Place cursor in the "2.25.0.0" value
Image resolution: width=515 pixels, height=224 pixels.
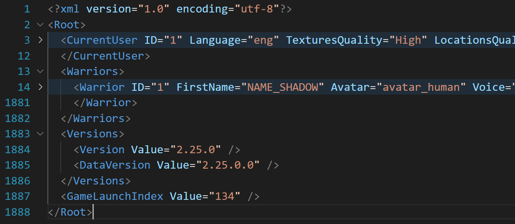tap(227, 165)
